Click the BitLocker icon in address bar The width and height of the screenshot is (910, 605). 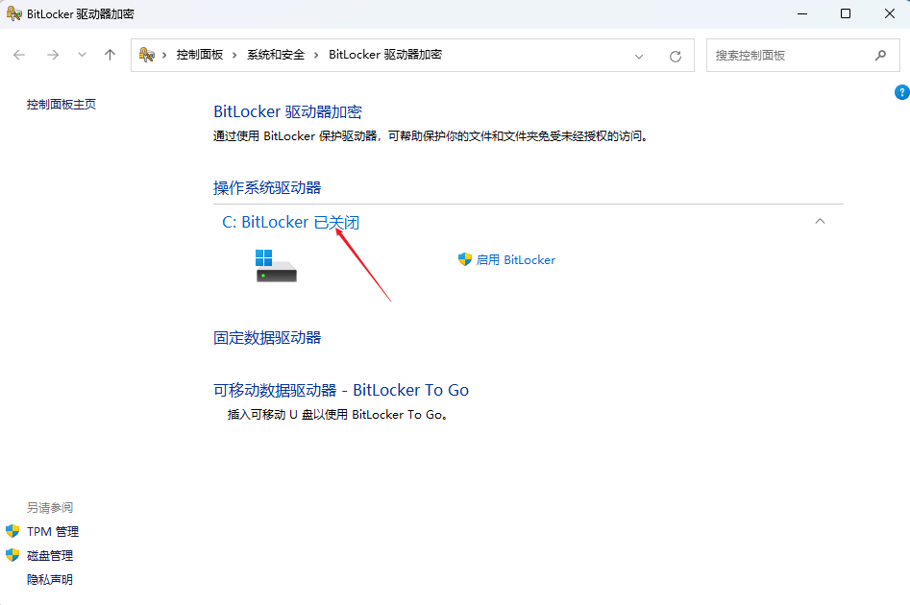147,55
